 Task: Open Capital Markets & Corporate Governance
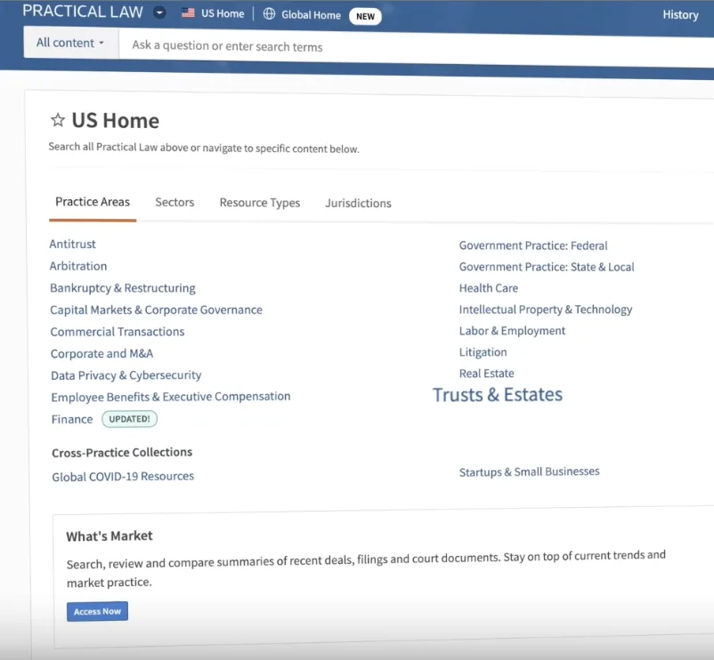[156, 310]
